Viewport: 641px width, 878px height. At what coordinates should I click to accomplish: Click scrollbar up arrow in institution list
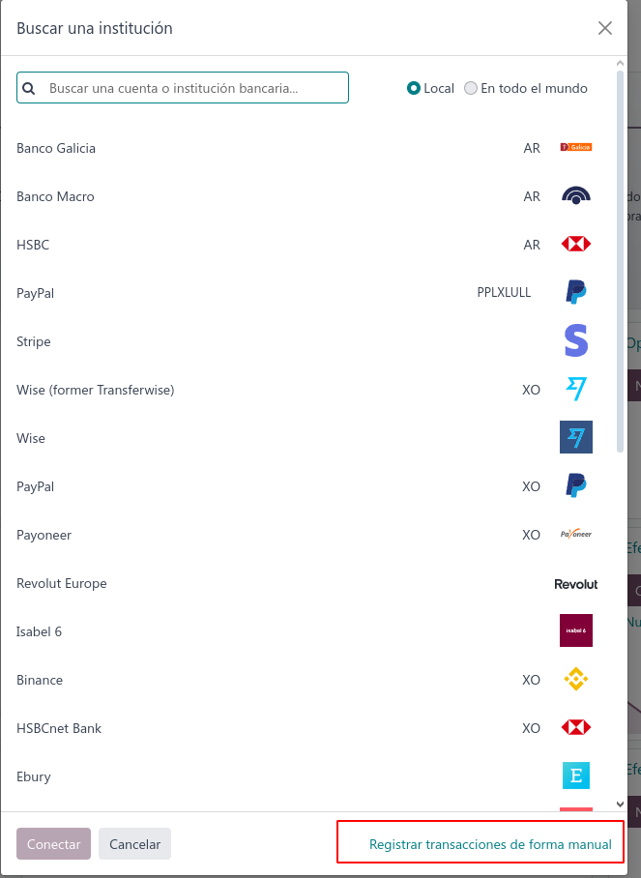tap(620, 63)
